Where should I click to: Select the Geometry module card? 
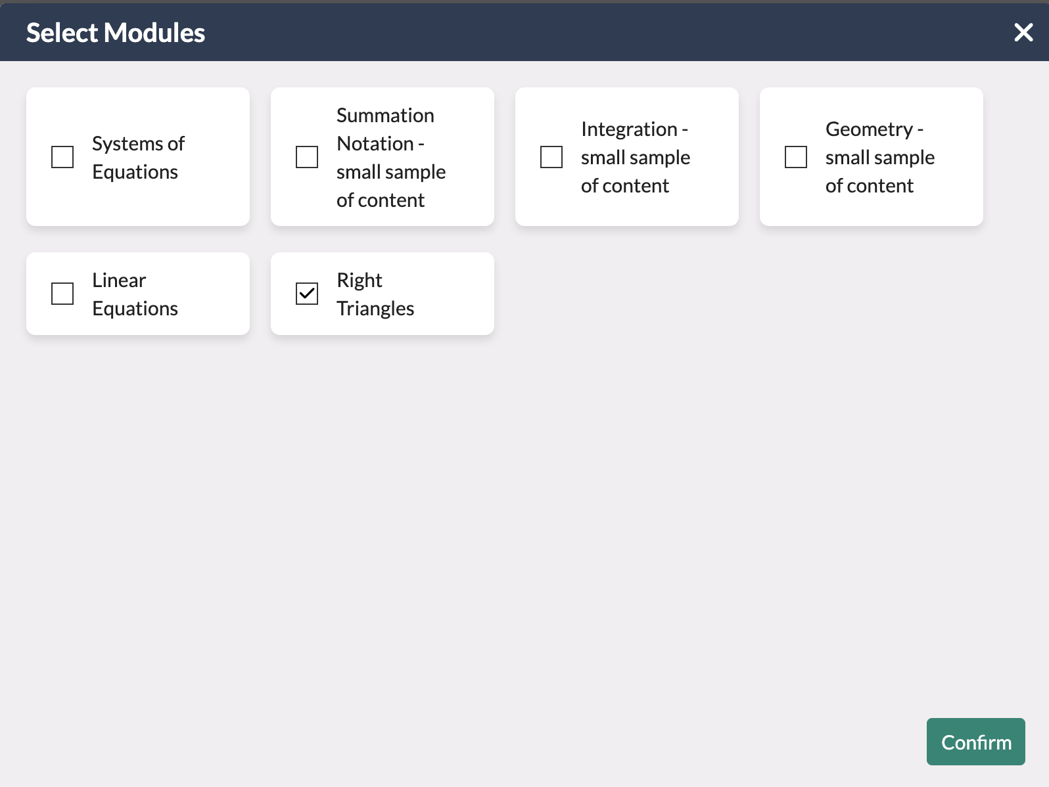coord(871,157)
